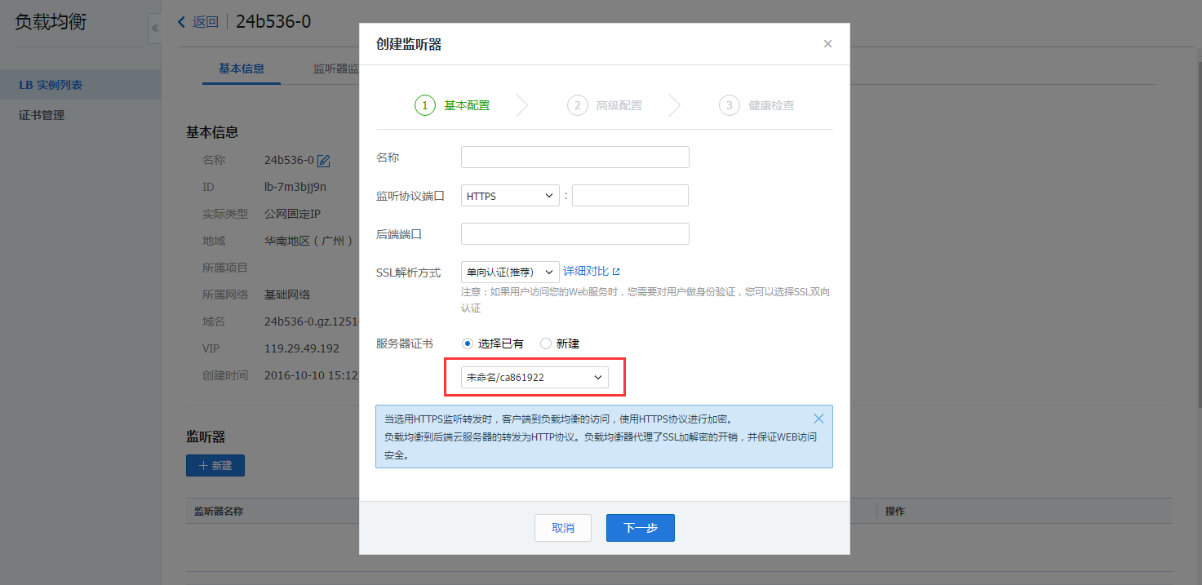This screenshot has height=585, width=1202.
Task: Click step 1 基本配置 circle icon
Action: click(x=425, y=105)
